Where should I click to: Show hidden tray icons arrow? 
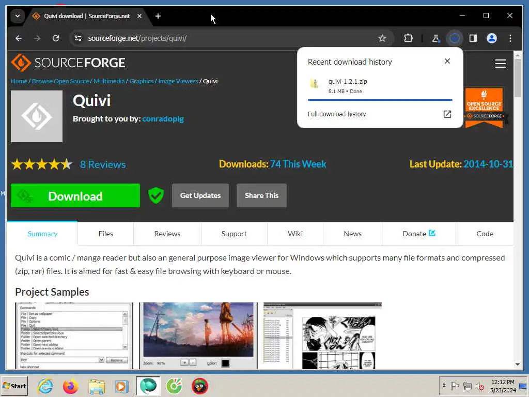pyautogui.click(x=444, y=385)
